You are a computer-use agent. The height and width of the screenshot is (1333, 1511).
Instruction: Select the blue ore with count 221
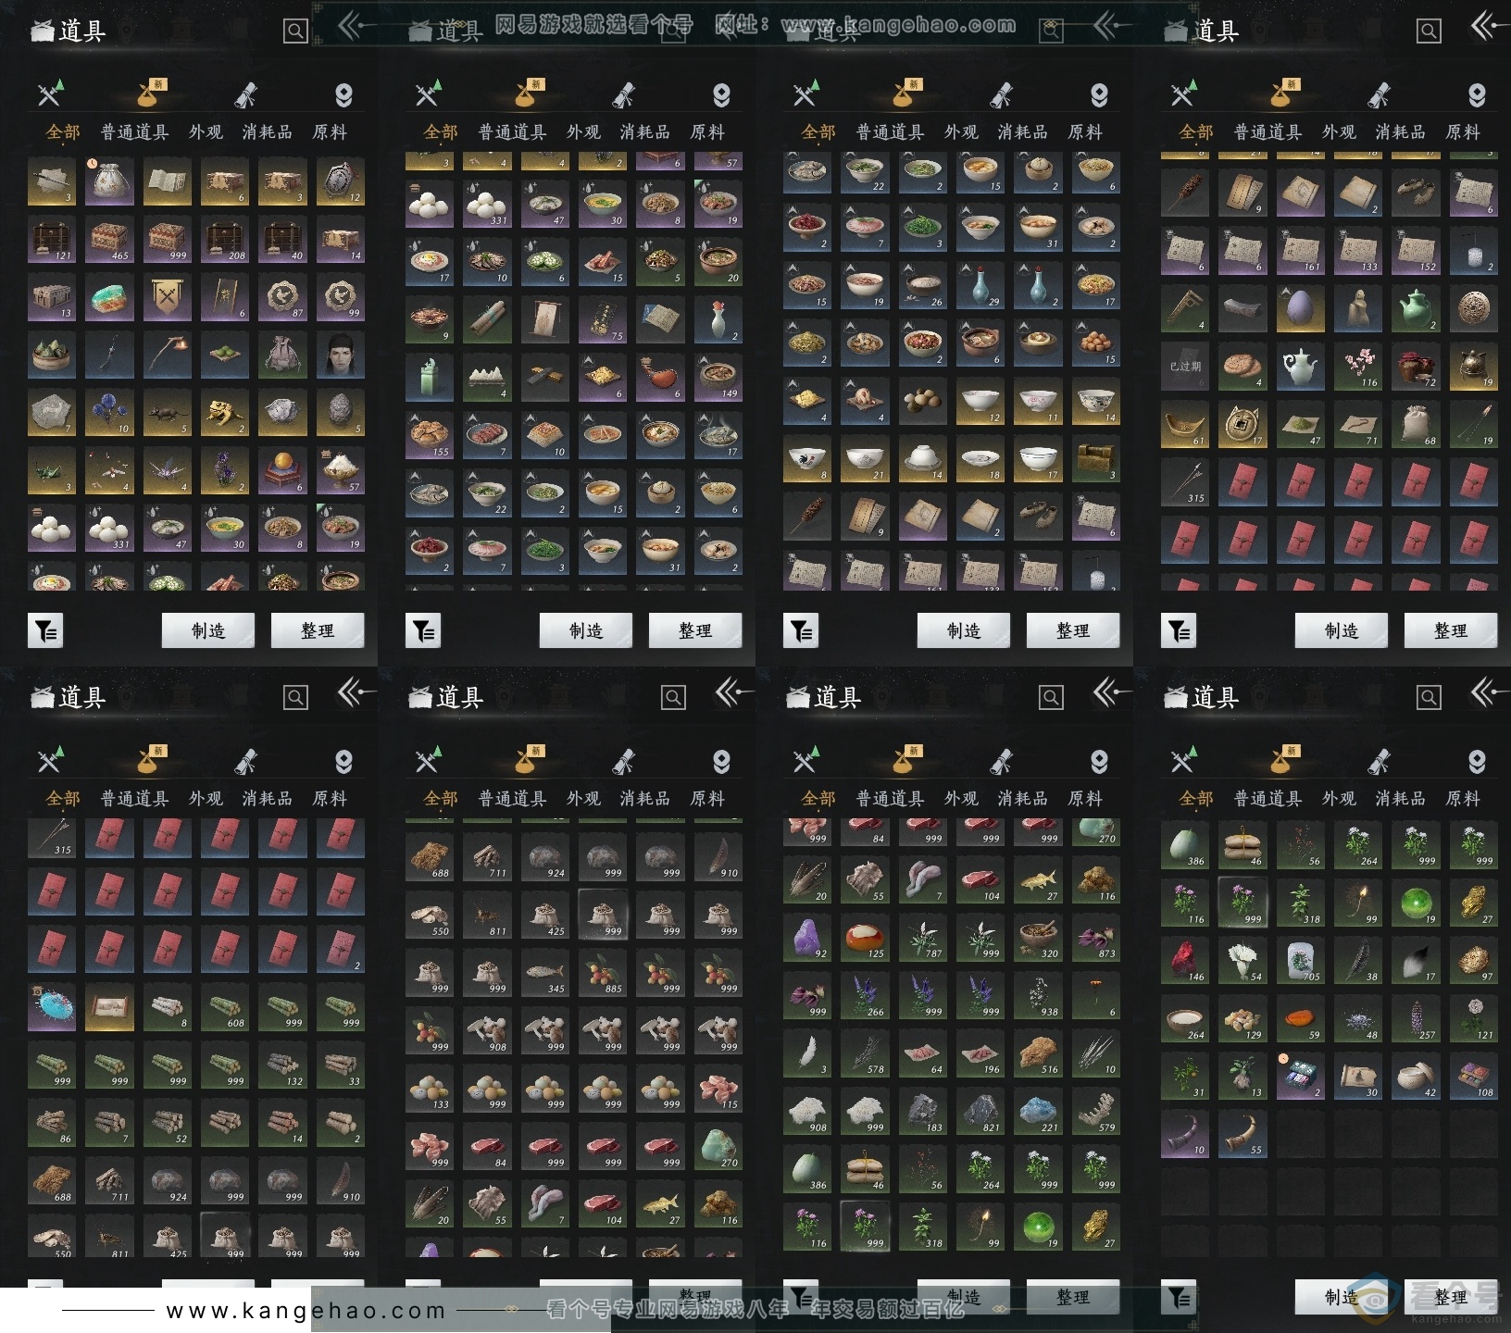(x=1038, y=1111)
